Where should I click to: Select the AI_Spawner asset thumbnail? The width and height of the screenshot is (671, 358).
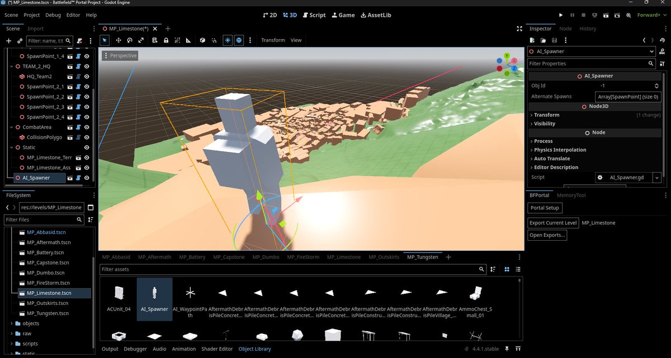pos(154,299)
